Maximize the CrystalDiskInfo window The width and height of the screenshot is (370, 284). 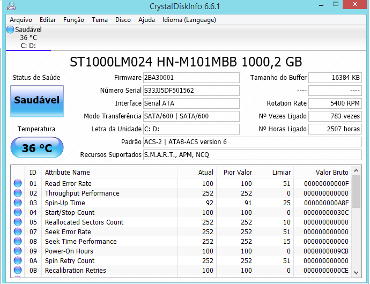click(336, 4)
